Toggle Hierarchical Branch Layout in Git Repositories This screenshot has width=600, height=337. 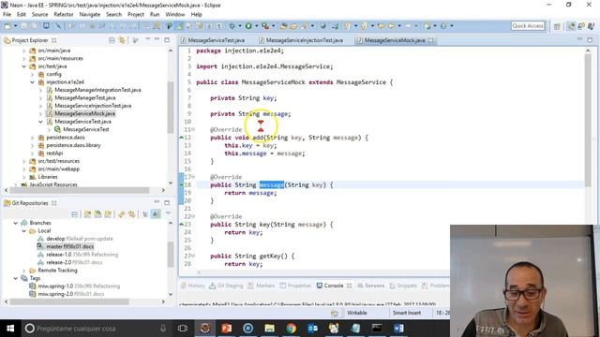[145, 214]
